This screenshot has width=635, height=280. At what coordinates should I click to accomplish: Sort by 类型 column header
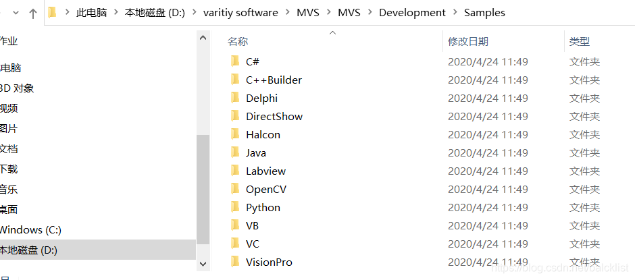click(x=580, y=41)
